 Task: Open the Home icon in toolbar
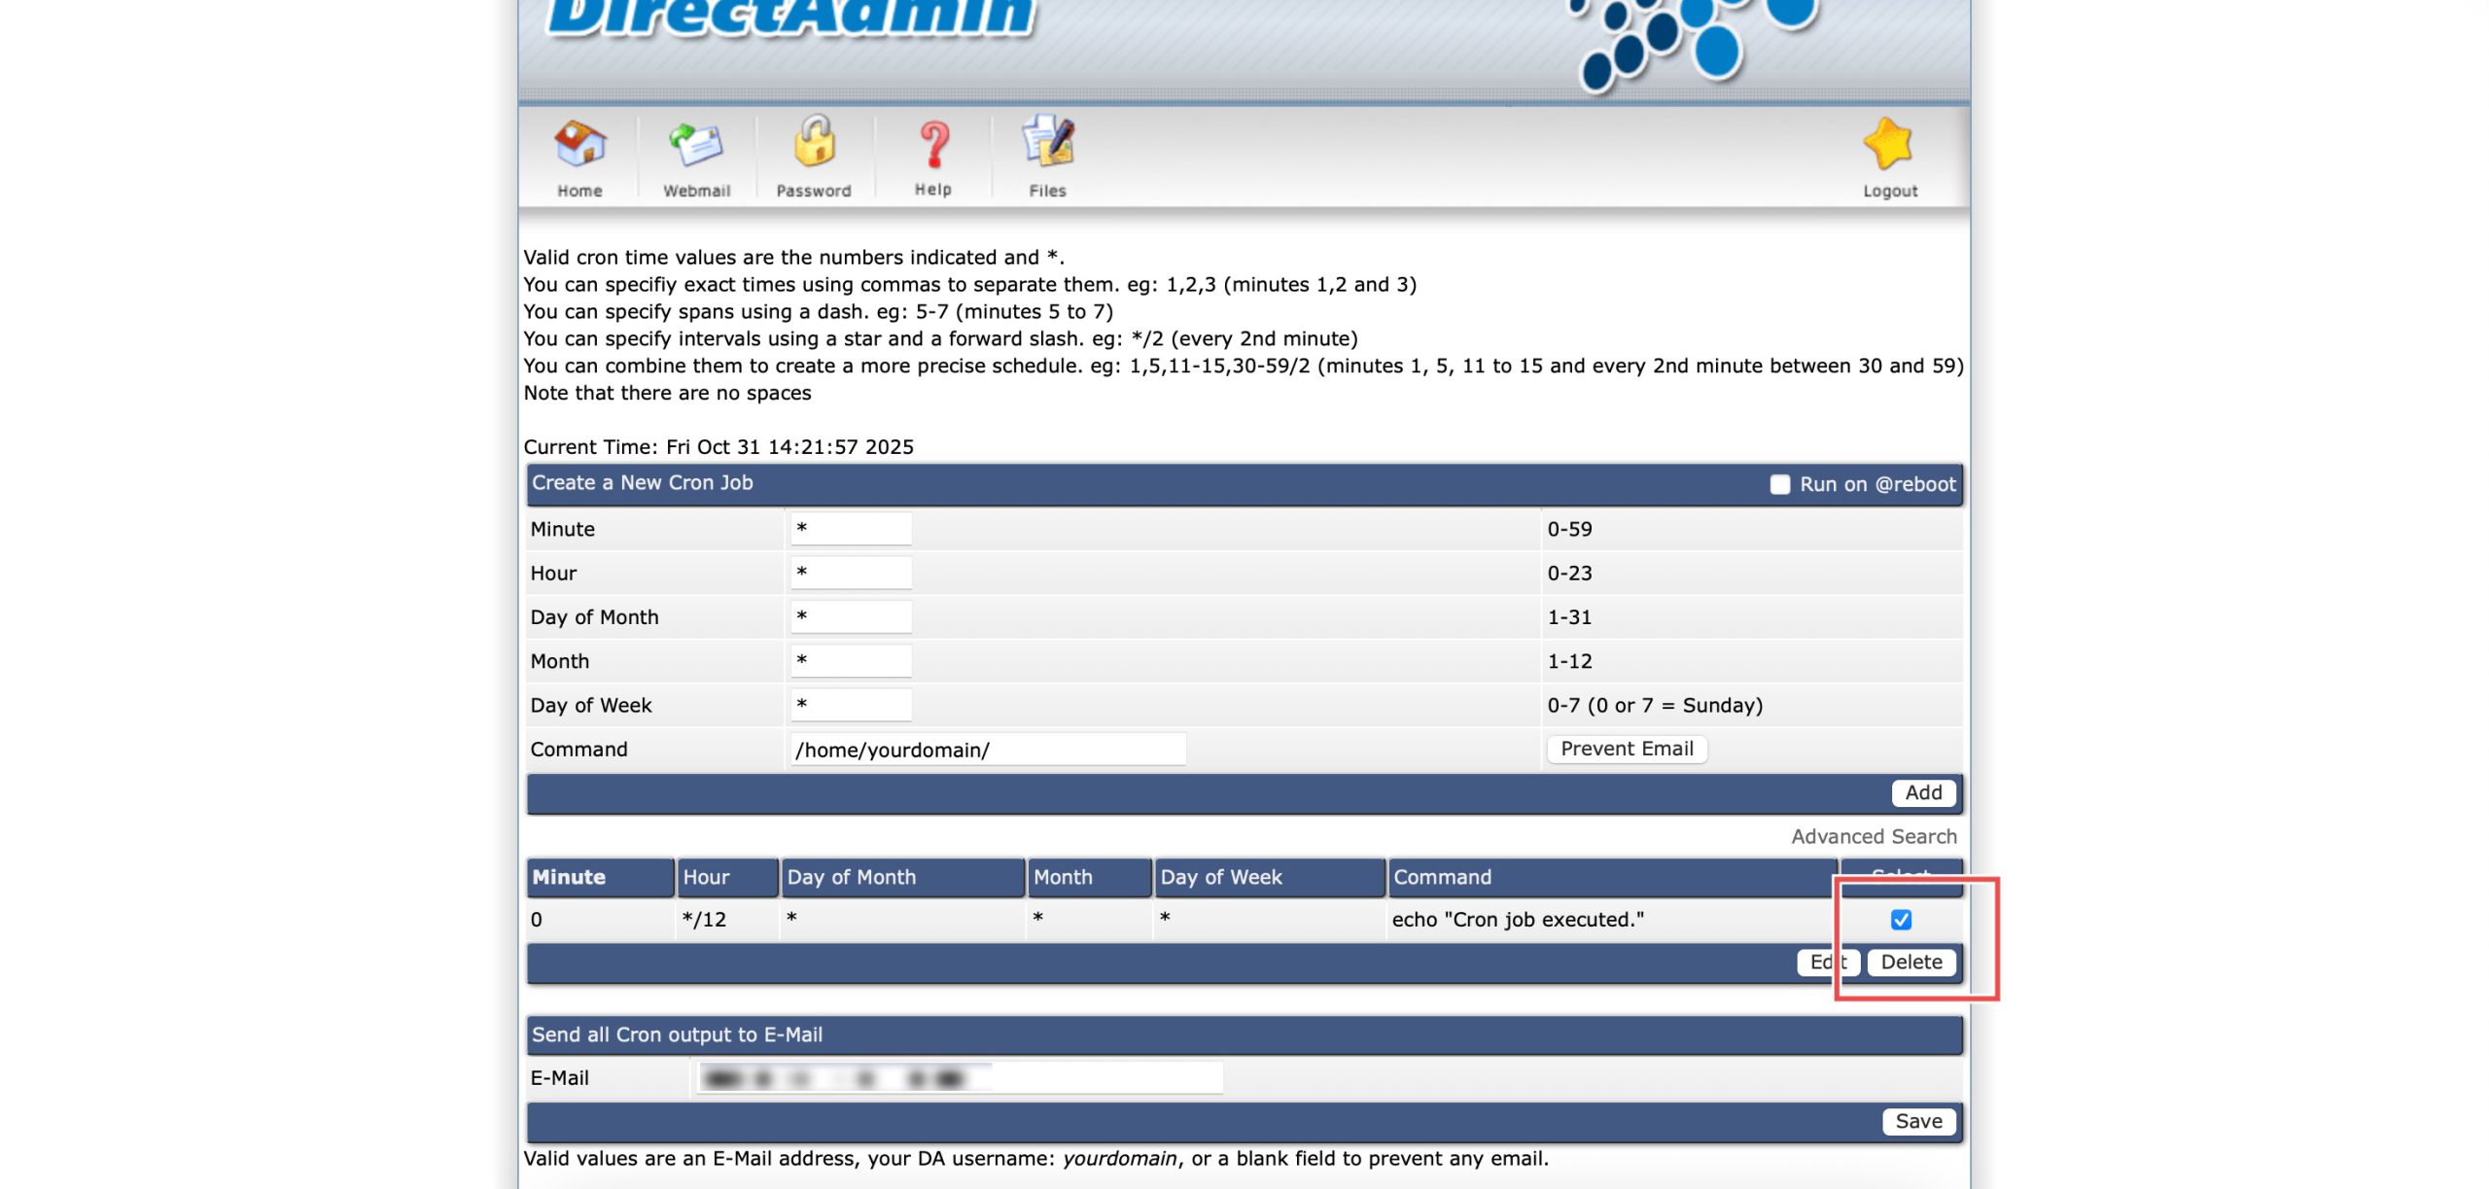[579, 146]
